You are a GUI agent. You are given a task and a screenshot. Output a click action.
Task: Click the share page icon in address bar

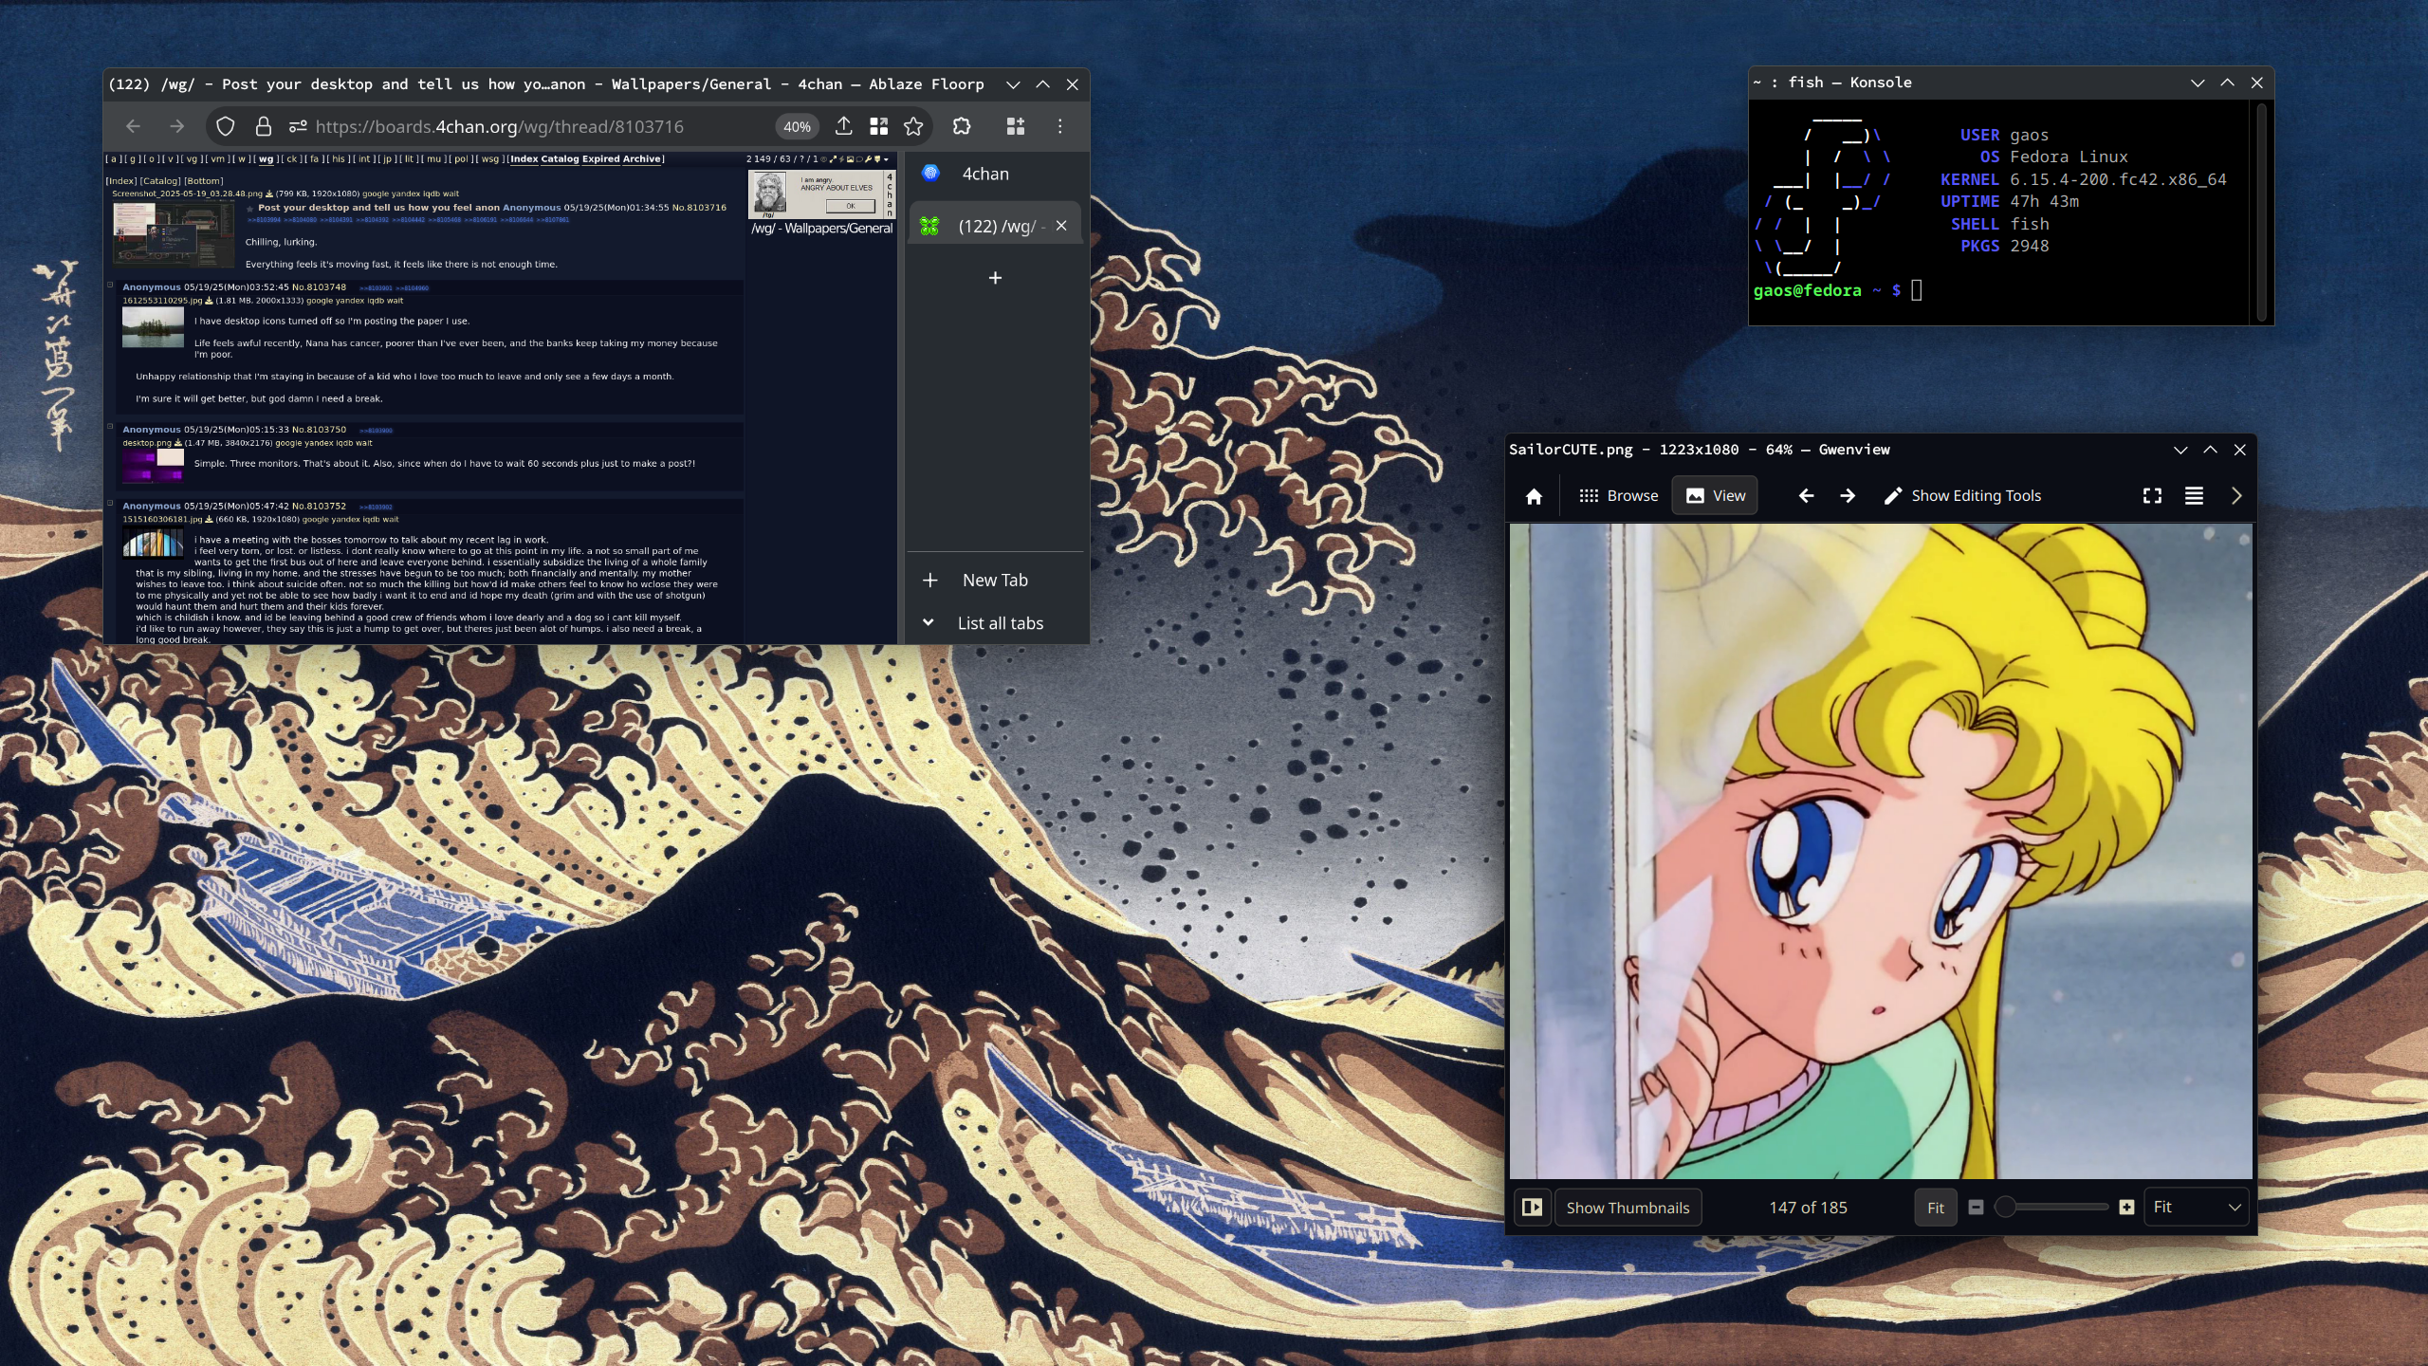843,126
